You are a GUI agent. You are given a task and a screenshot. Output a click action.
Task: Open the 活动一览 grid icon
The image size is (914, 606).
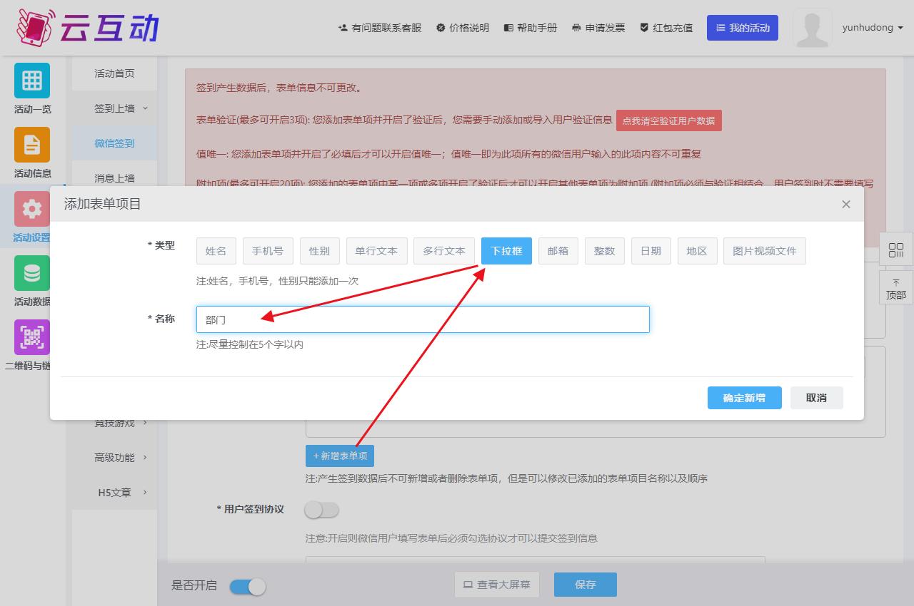pos(32,81)
